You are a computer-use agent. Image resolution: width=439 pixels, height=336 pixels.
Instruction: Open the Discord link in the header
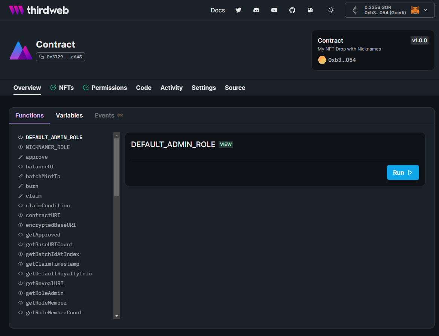click(x=256, y=10)
